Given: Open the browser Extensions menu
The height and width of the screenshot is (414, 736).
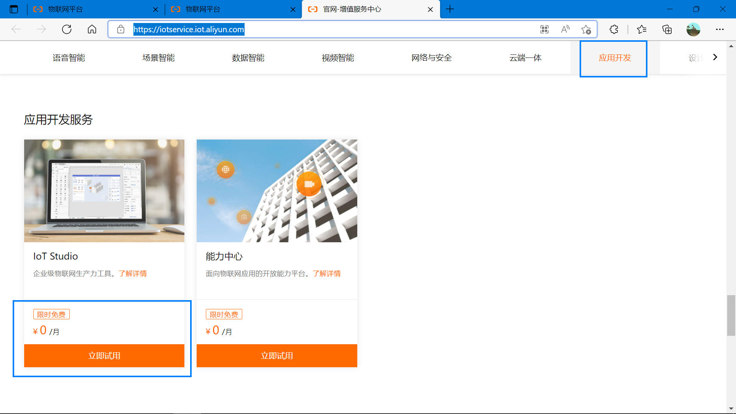Looking at the screenshot, I should [614, 29].
